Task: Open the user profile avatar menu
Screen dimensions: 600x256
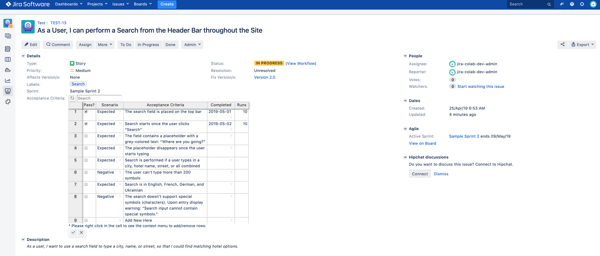Action: point(593,4)
